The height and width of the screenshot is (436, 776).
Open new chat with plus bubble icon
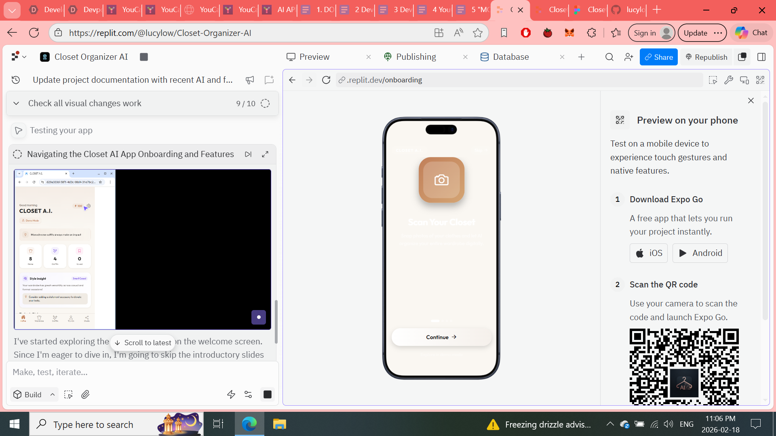point(269,80)
